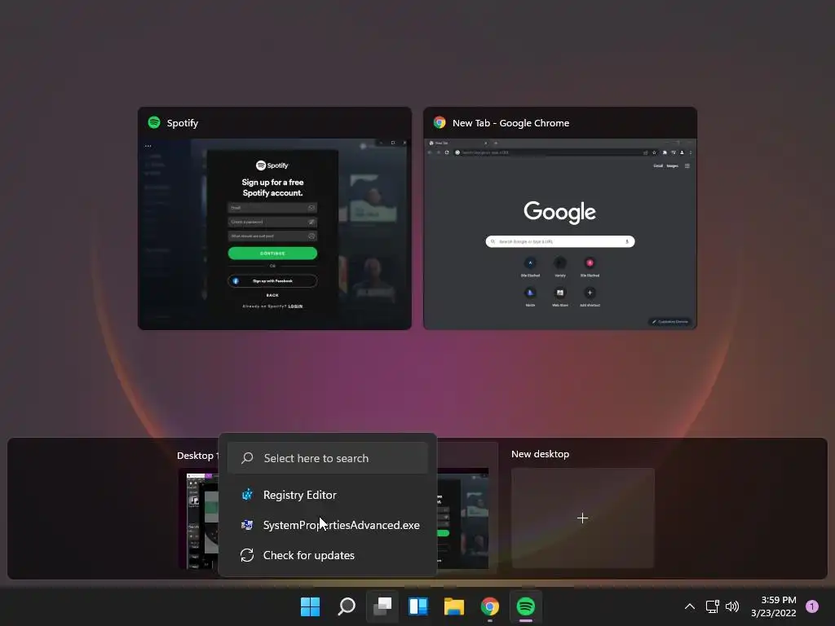Open the notification count badge
This screenshot has height=626, width=835.
(812, 606)
